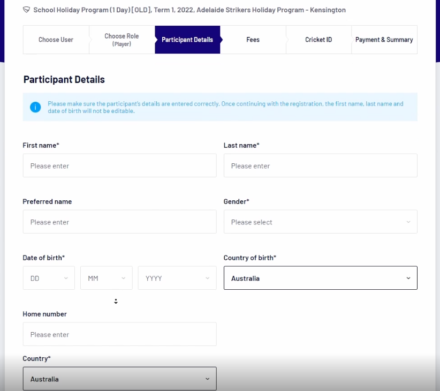Open the Gender dropdown

[x=320, y=222]
